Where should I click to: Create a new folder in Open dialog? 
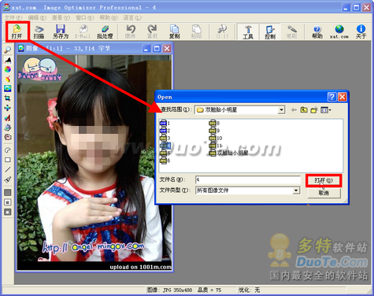[x=314, y=110]
